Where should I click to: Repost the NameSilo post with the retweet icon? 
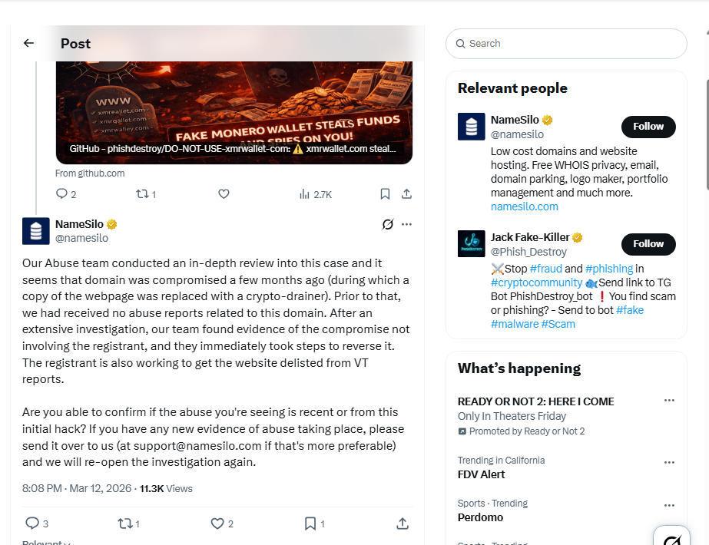[124, 524]
